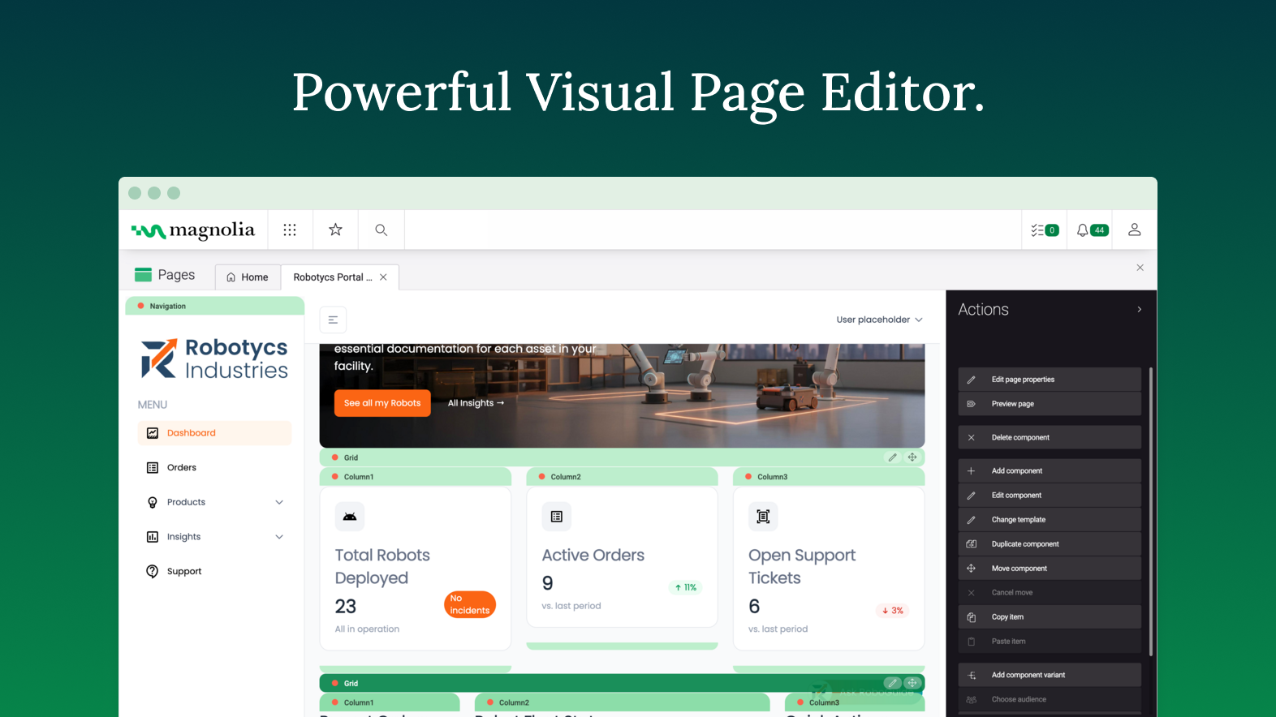
Task: Open search with the magnifier icon
Action: click(381, 230)
